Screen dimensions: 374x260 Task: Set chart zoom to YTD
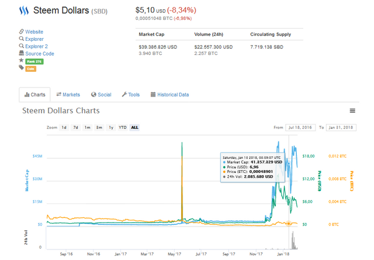123,127
